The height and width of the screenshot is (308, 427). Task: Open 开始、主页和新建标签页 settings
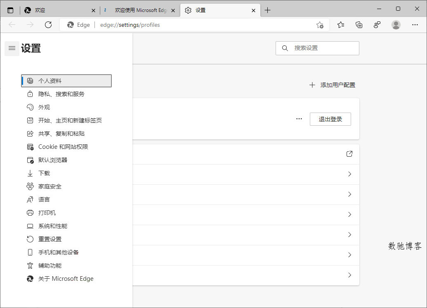pyautogui.click(x=66, y=120)
